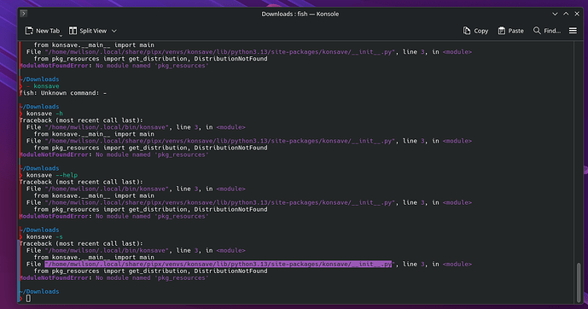Click the highlighted __init__.py file path
Viewport: 588px width, 309px height.
click(x=218, y=264)
